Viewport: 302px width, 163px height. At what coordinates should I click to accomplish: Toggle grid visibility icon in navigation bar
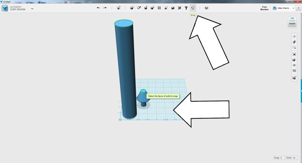[x=294, y=70]
